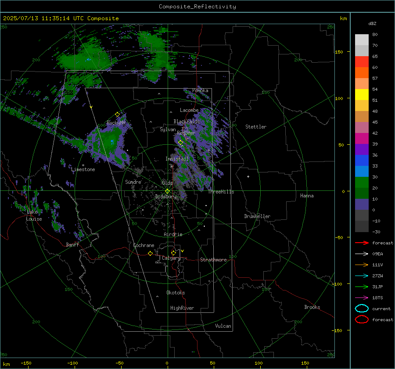395x369 pixels.
Task: Click the Brooks city label
Action: pyautogui.click(x=312, y=307)
